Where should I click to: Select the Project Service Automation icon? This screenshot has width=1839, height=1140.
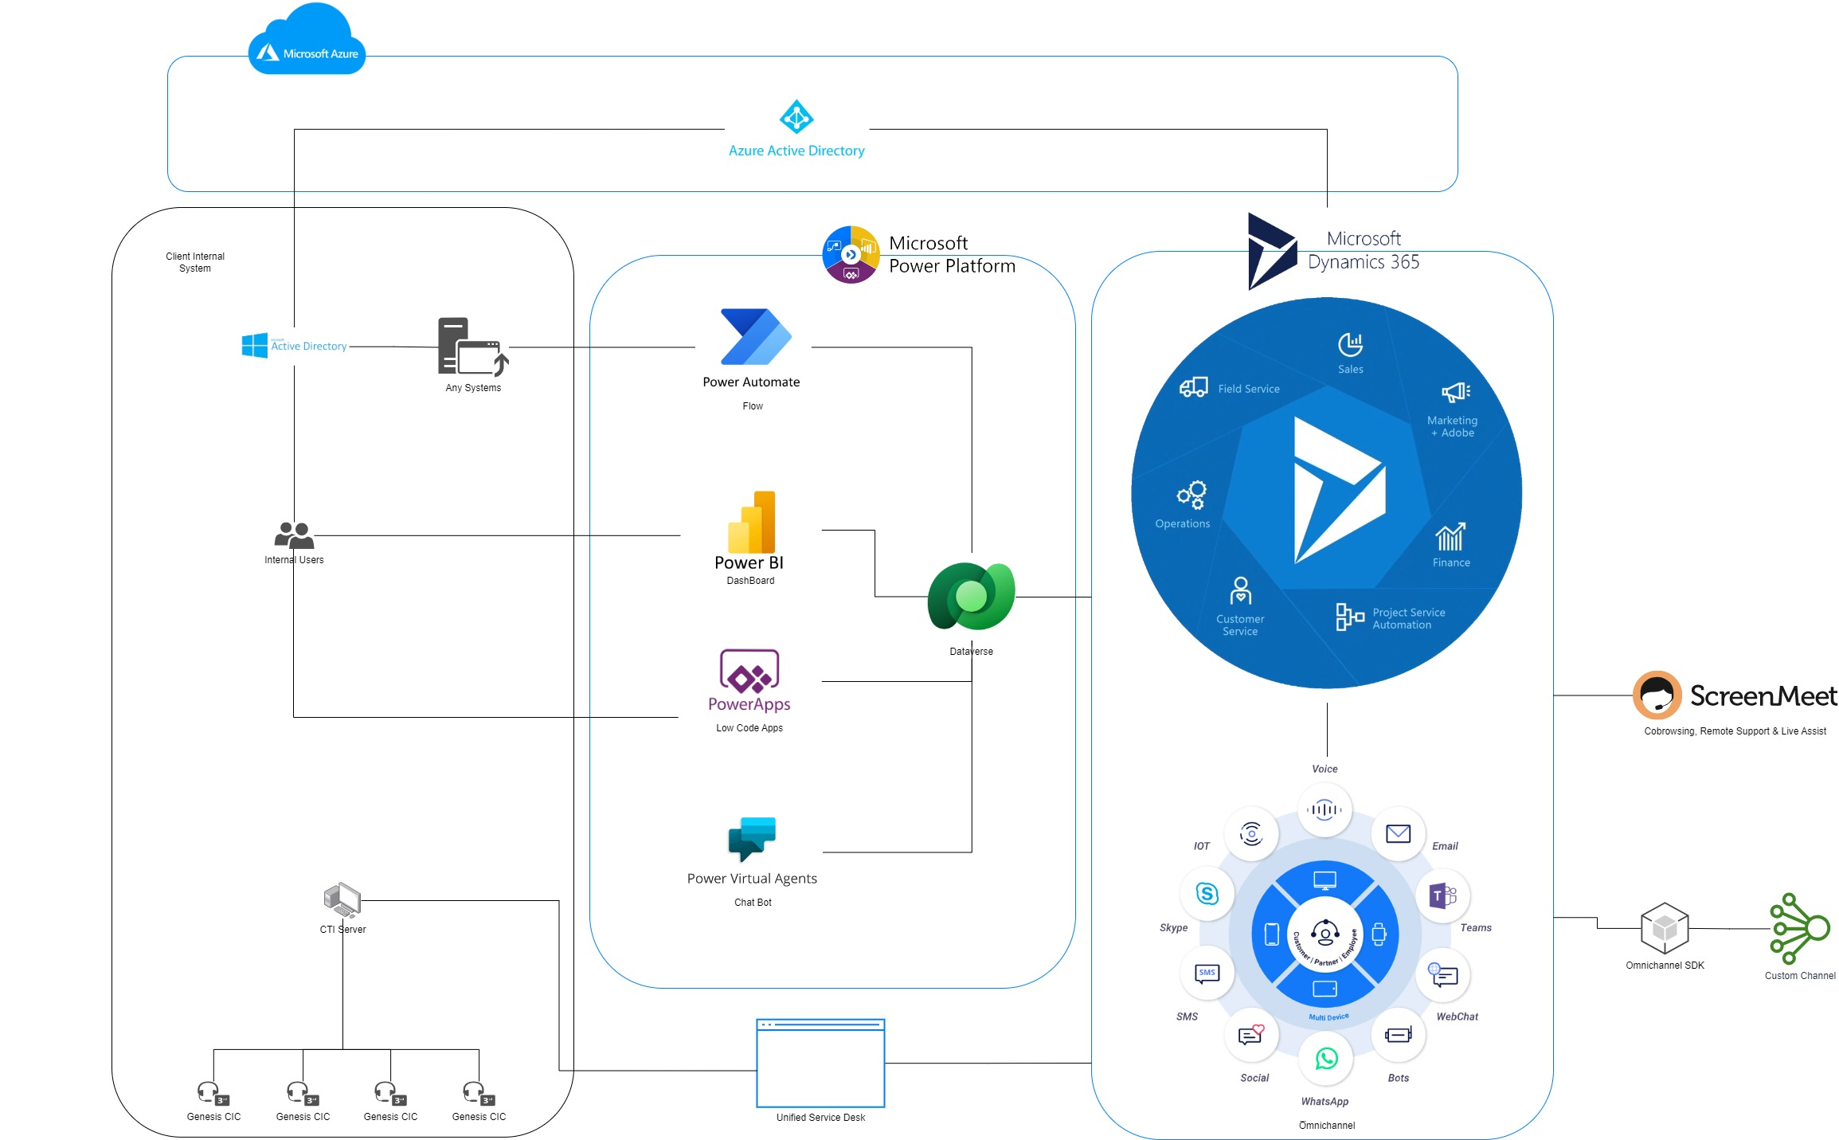1350,617
